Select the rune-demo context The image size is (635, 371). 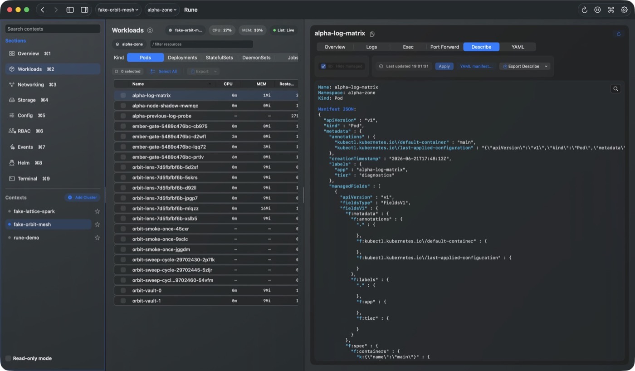[49, 238]
